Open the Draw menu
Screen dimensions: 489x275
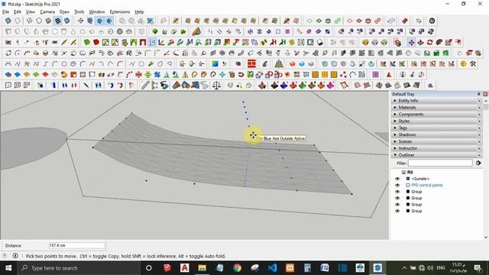pyautogui.click(x=64, y=12)
